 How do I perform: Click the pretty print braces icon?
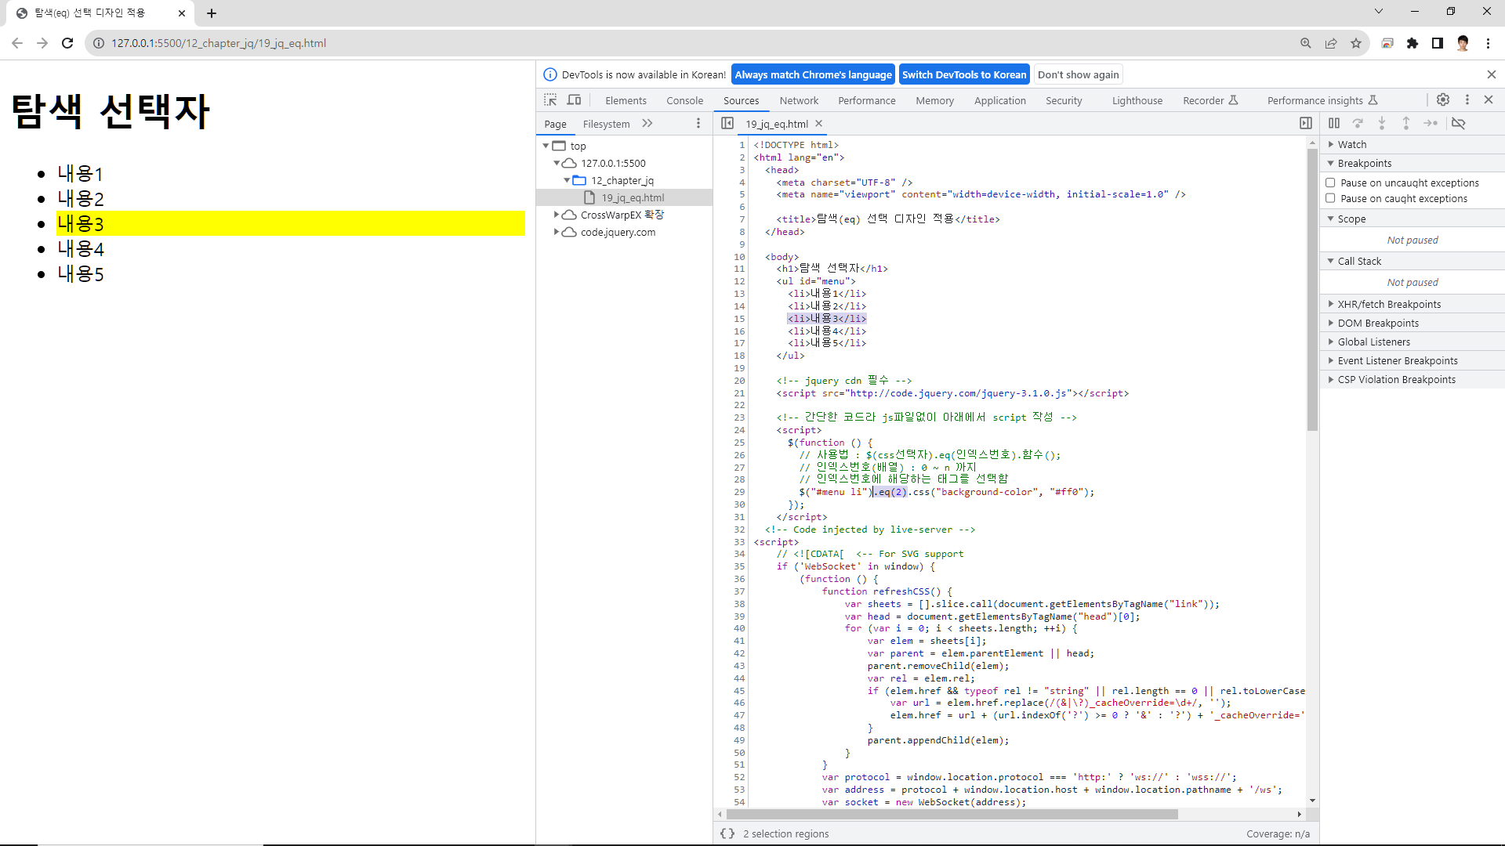[x=727, y=833]
